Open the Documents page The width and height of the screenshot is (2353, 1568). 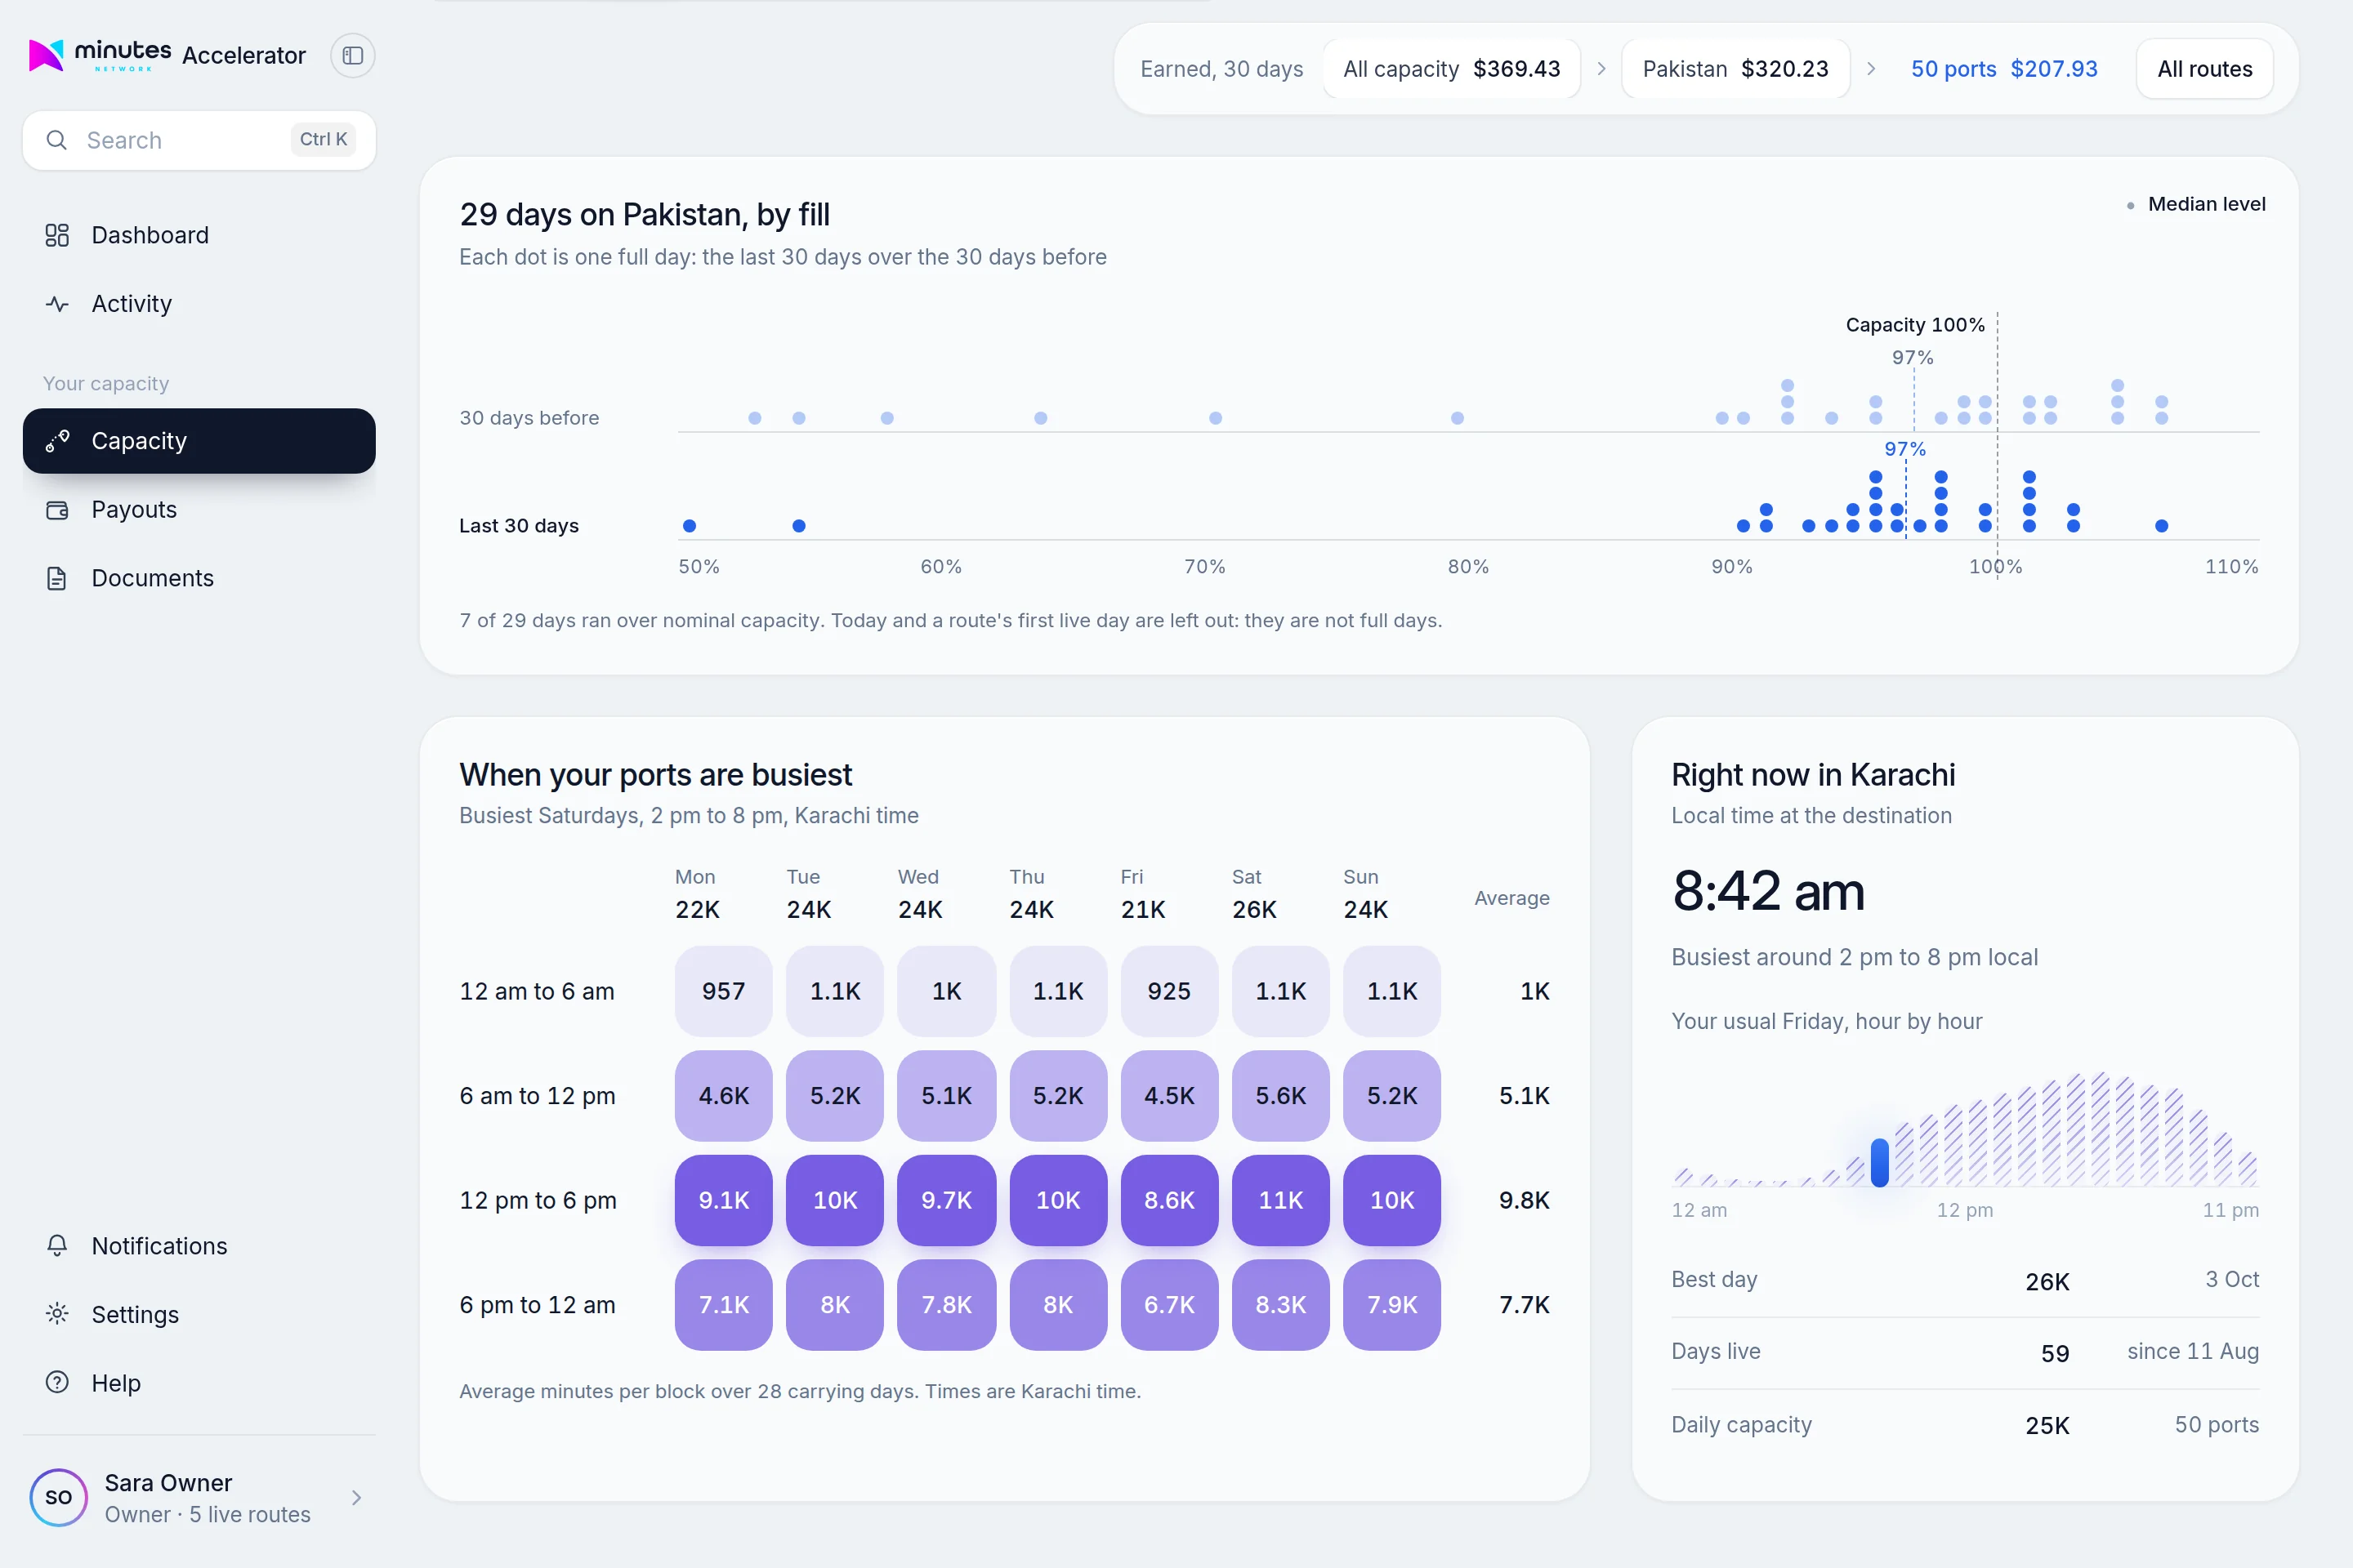click(199, 578)
